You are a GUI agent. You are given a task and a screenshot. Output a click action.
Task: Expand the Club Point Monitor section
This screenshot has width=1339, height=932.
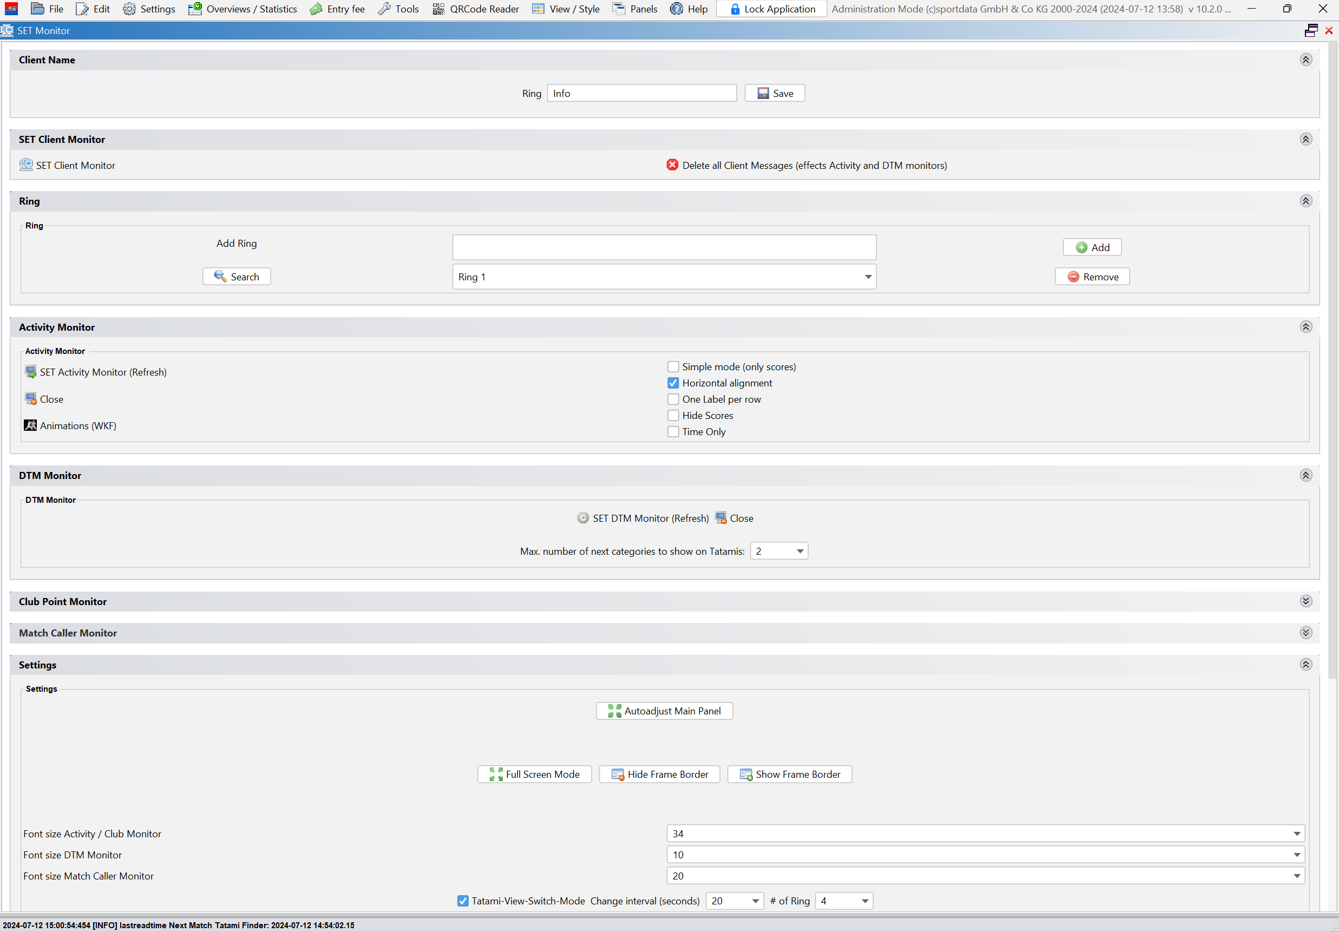[1305, 601]
